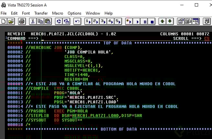
Task: Open the Macro menu
Action: [x=58, y=13]
